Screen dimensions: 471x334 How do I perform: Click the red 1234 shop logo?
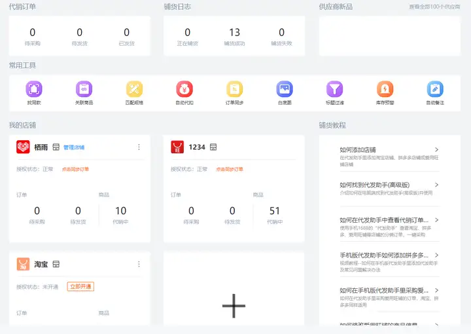[x=177, y=147]
